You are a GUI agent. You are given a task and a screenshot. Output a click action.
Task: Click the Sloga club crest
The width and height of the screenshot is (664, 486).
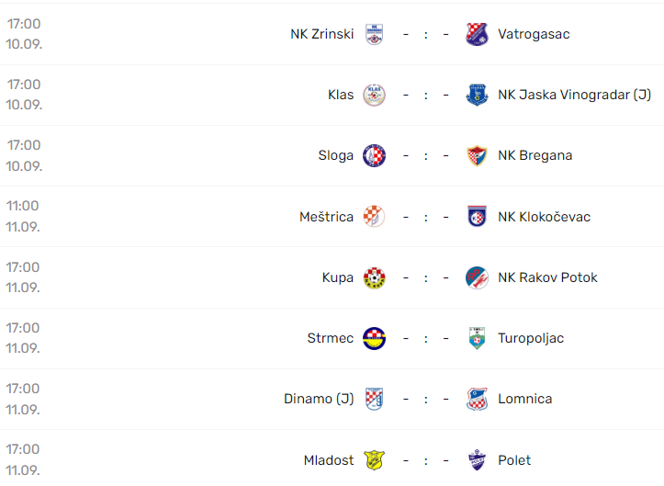pos(374,155)
